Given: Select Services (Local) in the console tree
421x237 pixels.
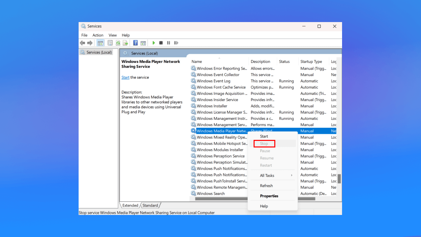Looking at the screenshot, I should tap(96, 52).
